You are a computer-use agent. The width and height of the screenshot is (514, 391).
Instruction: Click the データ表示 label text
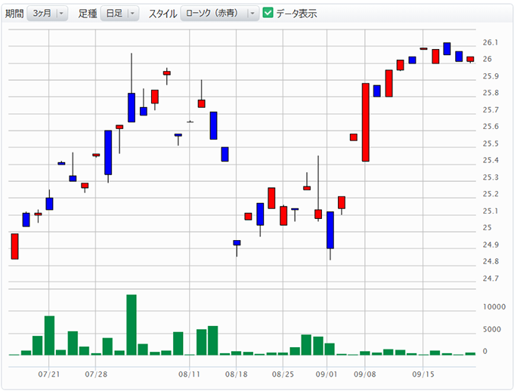tap(296, 14)
